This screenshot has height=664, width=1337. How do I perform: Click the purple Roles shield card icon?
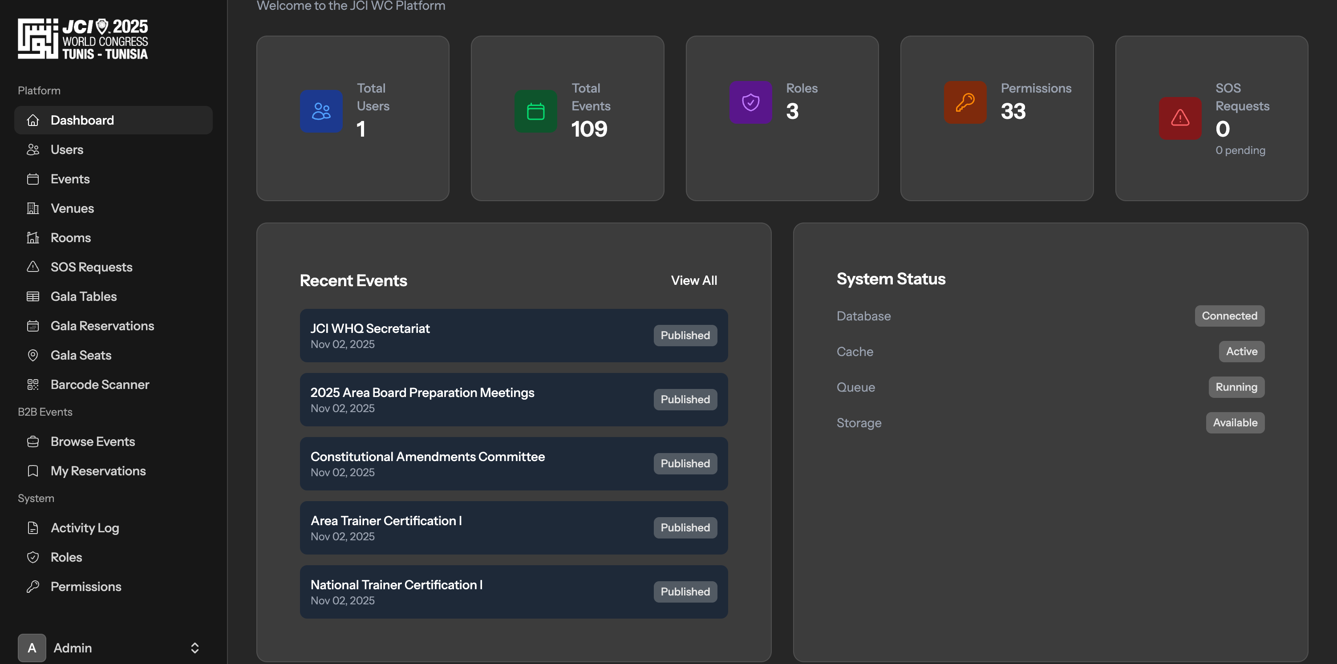750,102
